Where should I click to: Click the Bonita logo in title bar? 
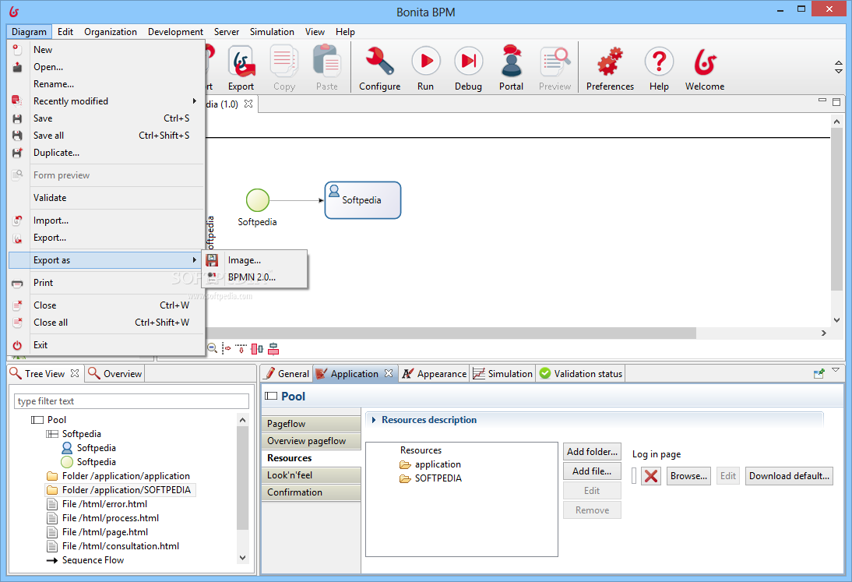point(14,12)
